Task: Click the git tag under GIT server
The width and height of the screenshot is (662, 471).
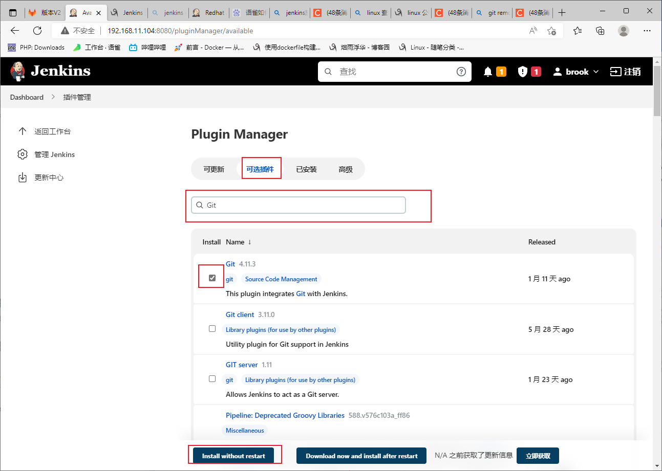Action: click(229, 380)
